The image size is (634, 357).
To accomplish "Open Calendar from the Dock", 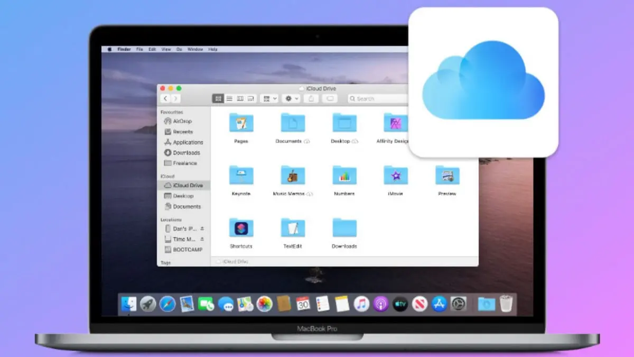I will coord(303,304).
